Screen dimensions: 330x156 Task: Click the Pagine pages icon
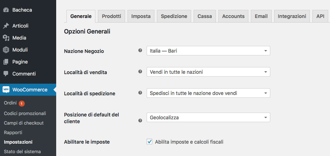coord(6,62)
